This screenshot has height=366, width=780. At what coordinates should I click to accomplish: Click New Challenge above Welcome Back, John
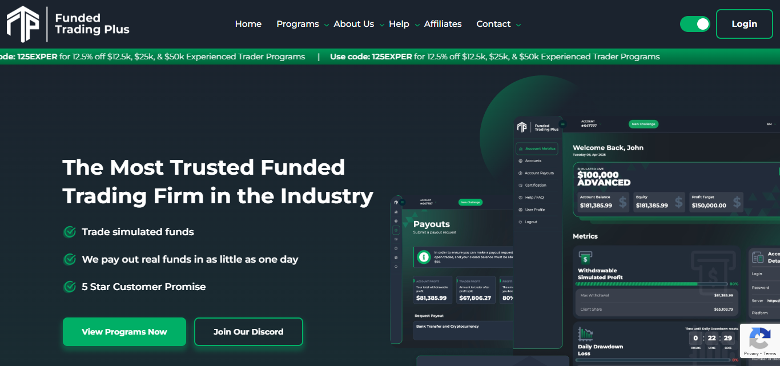point(644,124)
